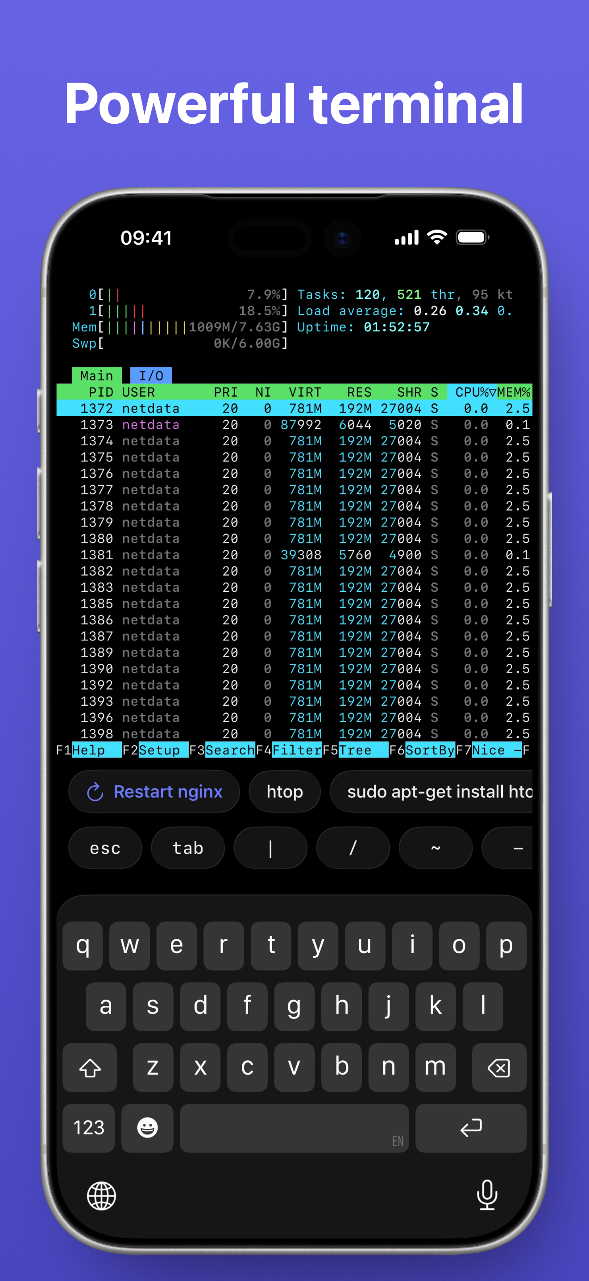
Task: Select F1 Help in htop footer
Action: point(88,750)
